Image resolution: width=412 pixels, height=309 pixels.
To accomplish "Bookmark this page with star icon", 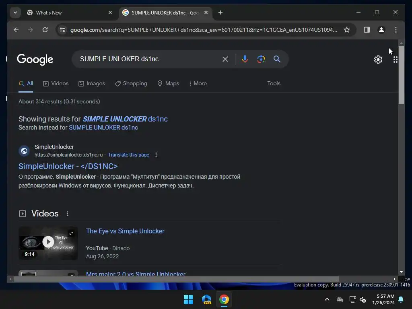I will click(x=346, y=30).
